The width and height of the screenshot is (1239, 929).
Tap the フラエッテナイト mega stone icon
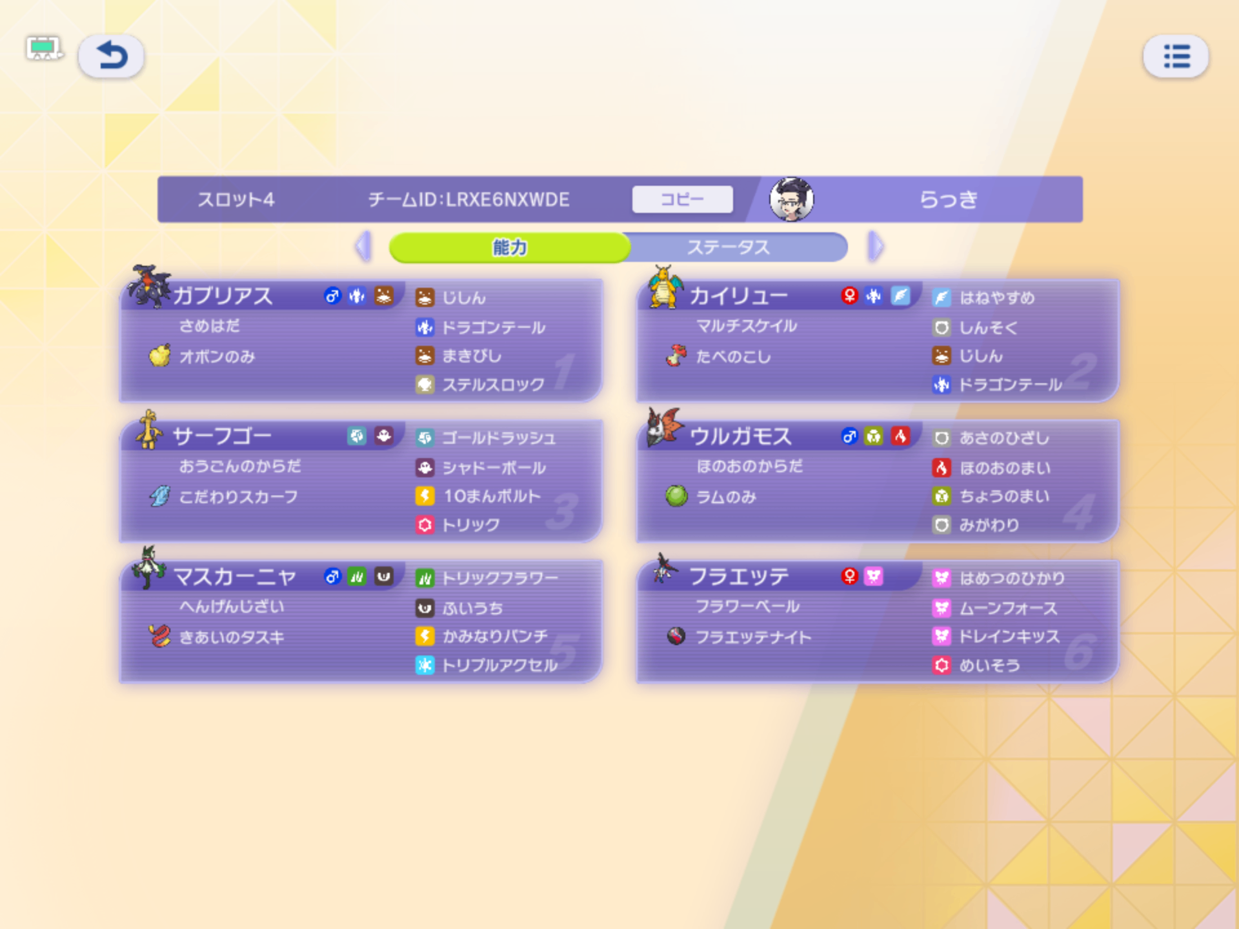click(676, 636)
